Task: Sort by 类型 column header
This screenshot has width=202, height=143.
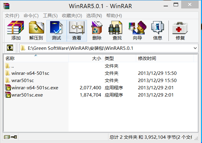Action: click(120, 58)
